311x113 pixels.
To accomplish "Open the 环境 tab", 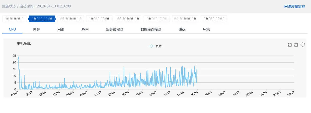I will [206, 29].
